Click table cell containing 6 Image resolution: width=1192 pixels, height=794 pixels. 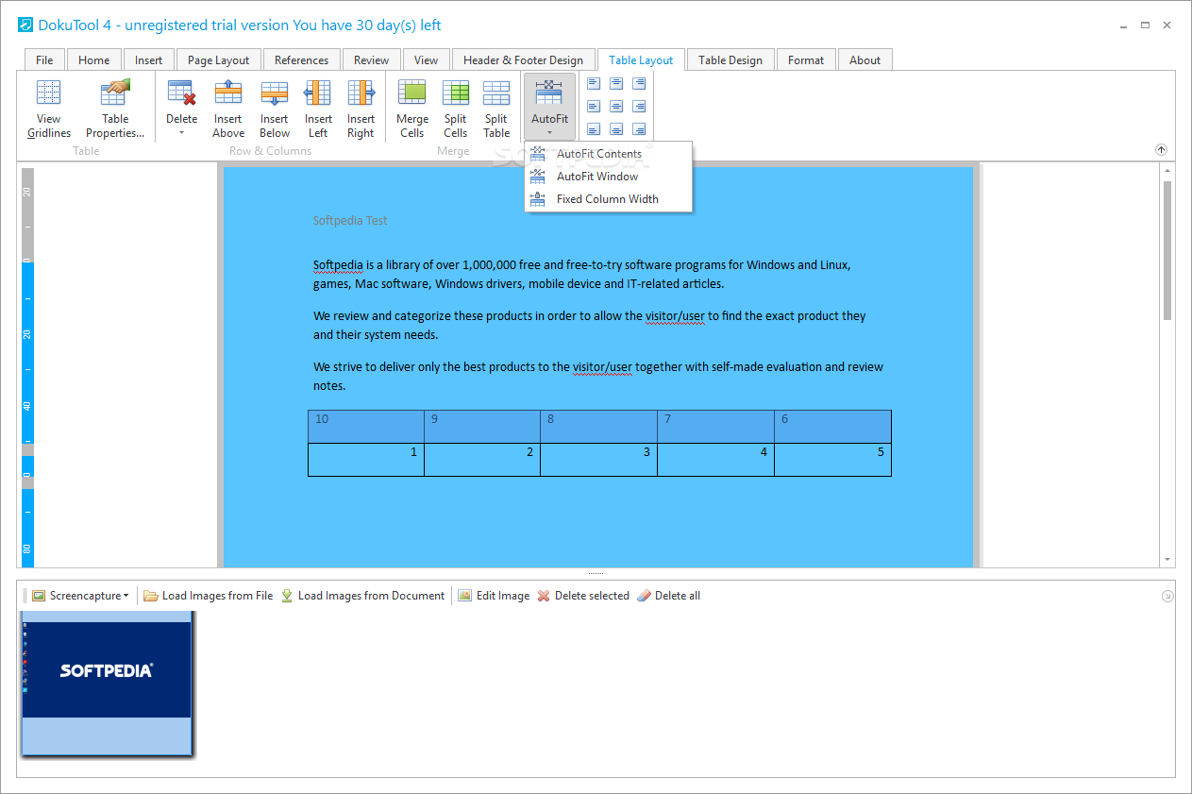coord(832,427)
